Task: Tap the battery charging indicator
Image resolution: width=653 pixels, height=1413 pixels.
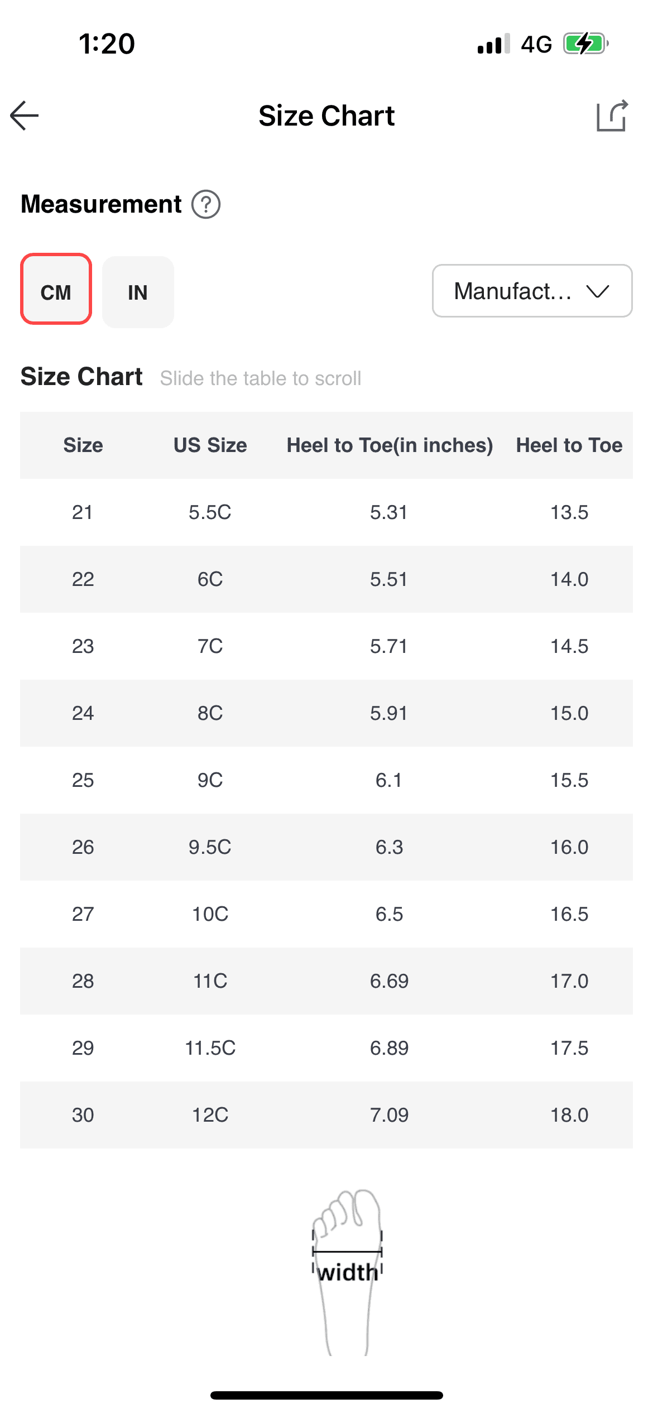Action: (585, 44)
